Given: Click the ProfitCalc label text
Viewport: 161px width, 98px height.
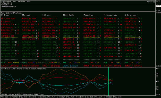Looking at the screenshot, I should (x=150, y=2).
